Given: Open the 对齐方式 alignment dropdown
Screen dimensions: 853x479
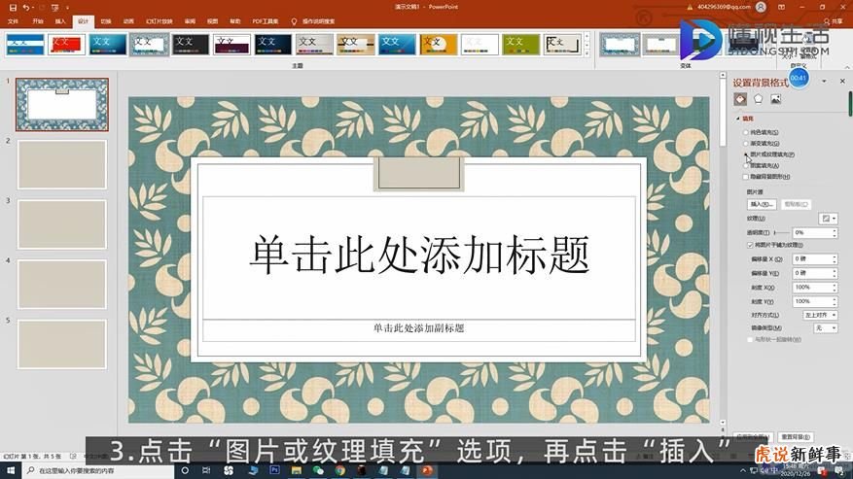Looking at the screenshot, I should (x=819, y=315).
